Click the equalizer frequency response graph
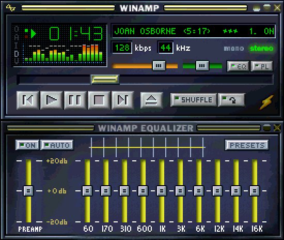 coord(147,147)
